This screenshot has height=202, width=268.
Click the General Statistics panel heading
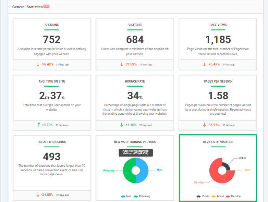(27, 7)
